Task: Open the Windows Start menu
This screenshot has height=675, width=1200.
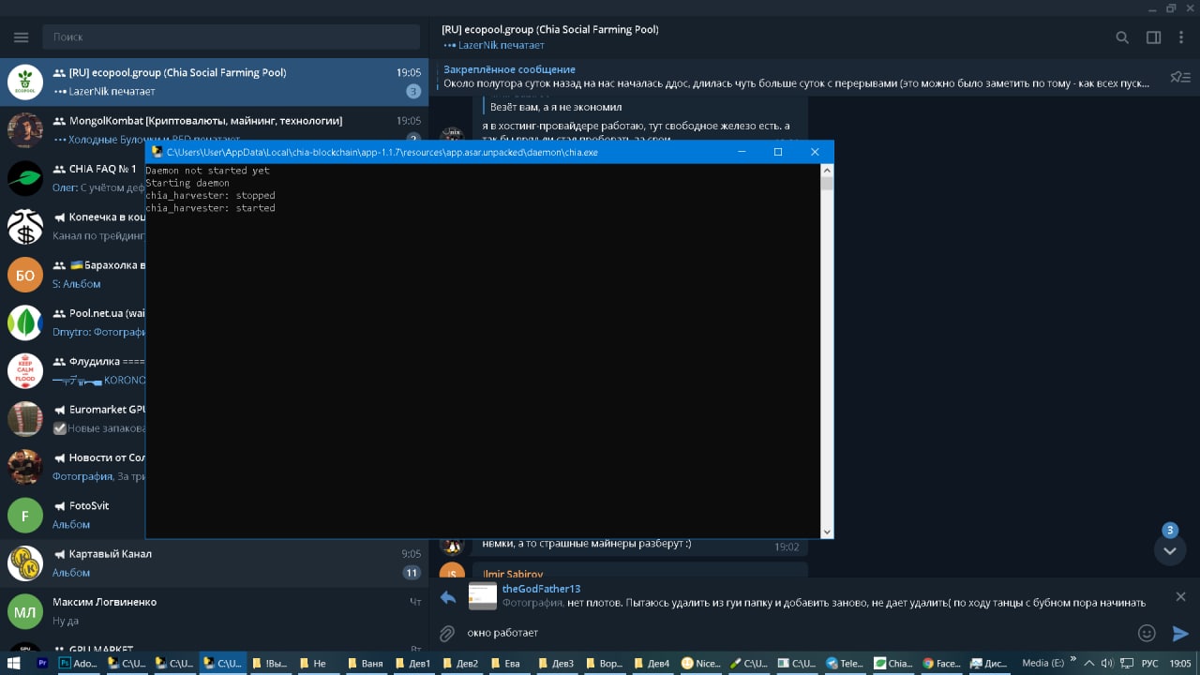Action: click(14, 663)
